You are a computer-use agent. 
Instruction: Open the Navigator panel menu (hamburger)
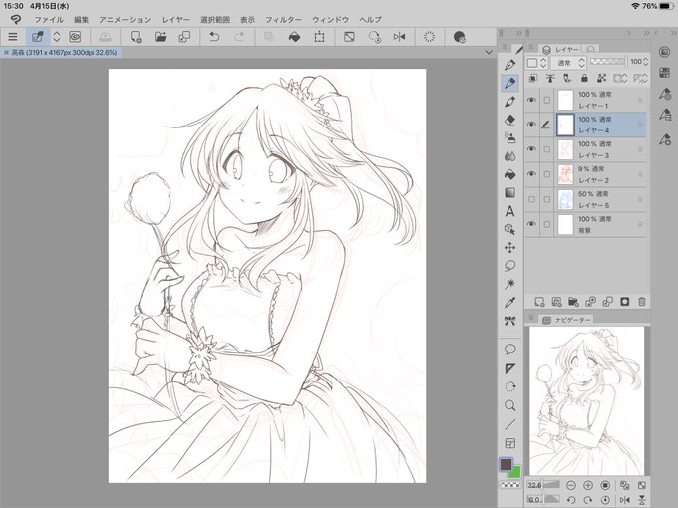531,318
